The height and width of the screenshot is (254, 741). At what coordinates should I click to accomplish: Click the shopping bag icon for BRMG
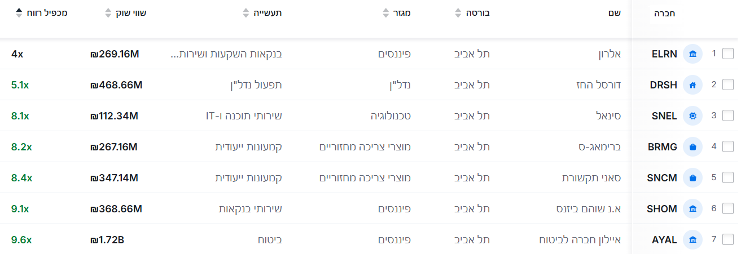click(692, 147)
